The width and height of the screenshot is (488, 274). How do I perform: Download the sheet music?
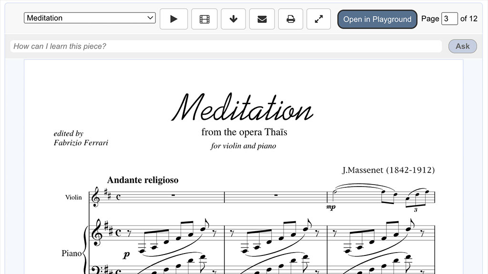click(x=234, y=19)
